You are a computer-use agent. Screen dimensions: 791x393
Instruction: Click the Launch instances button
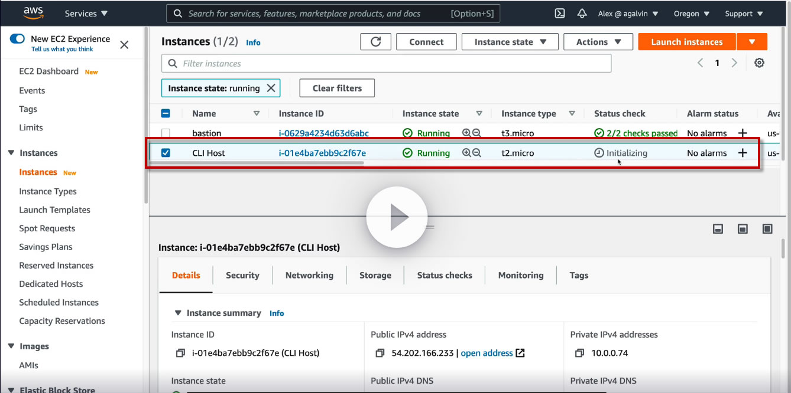coord(687,42)
